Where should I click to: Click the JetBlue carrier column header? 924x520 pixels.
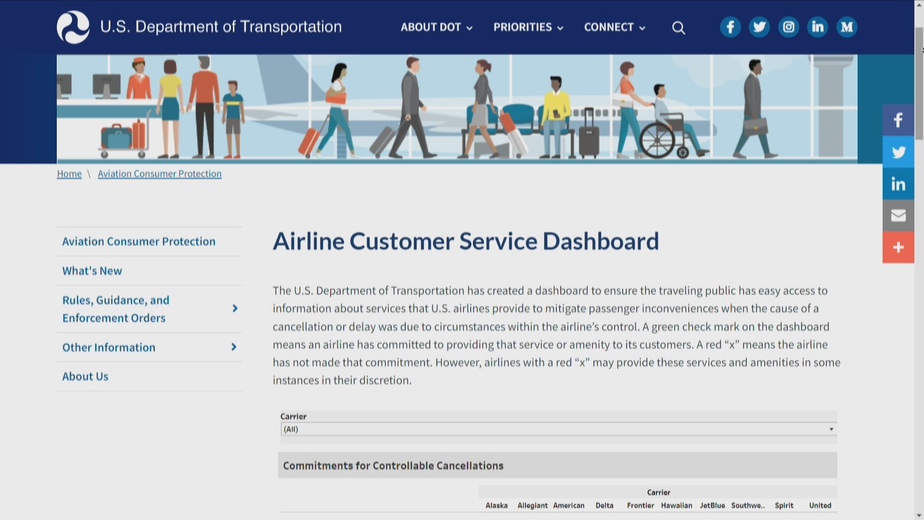tap(712, 505)
